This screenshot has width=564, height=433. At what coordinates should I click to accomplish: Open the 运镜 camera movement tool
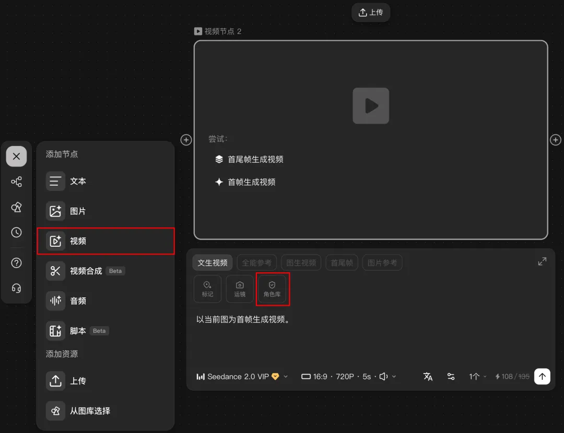(240, 289)
